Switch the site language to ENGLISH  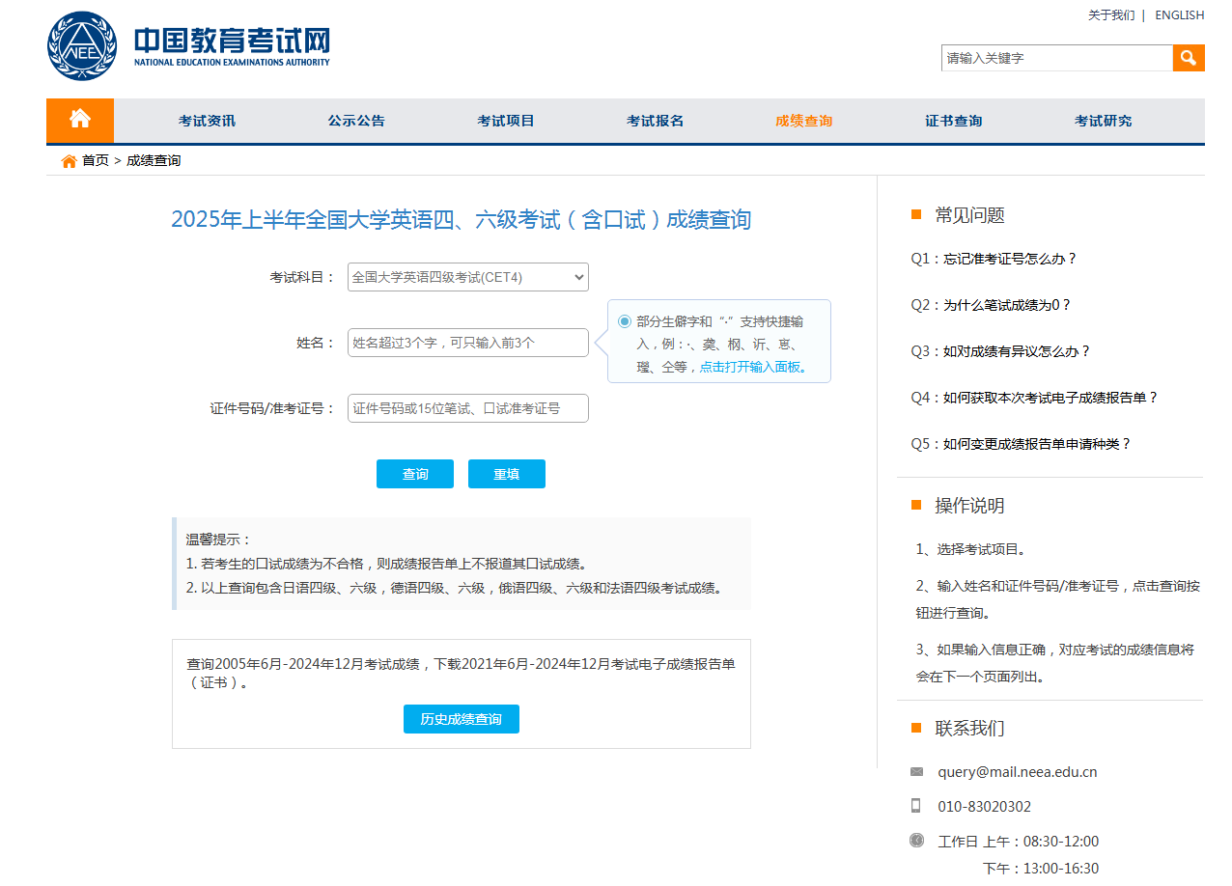[1179, 15]
